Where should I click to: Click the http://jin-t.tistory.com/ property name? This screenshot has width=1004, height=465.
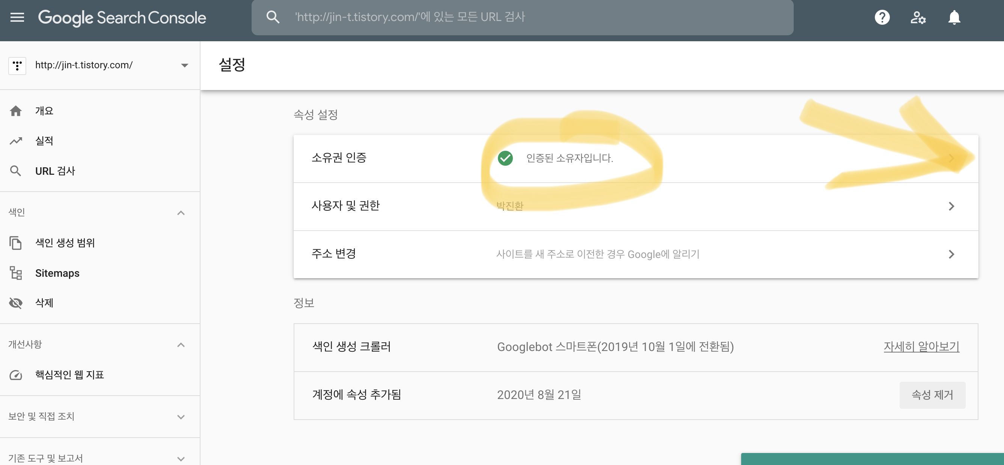point(84,65)
